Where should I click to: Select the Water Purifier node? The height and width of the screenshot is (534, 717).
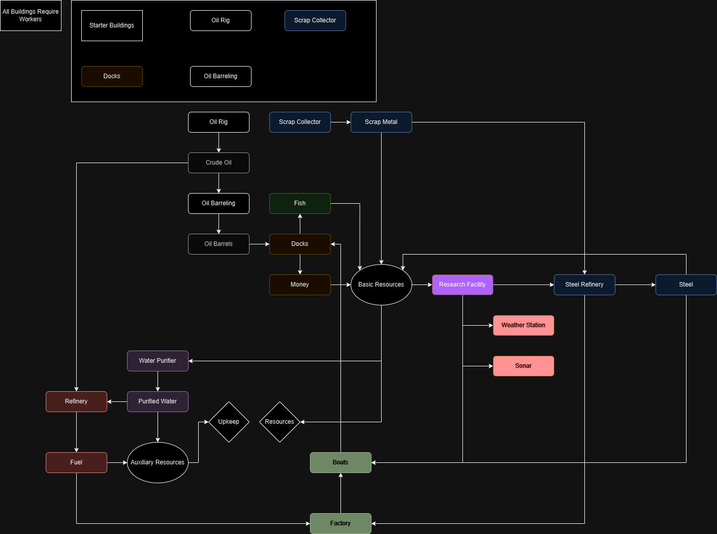click(x=158, y=361)
